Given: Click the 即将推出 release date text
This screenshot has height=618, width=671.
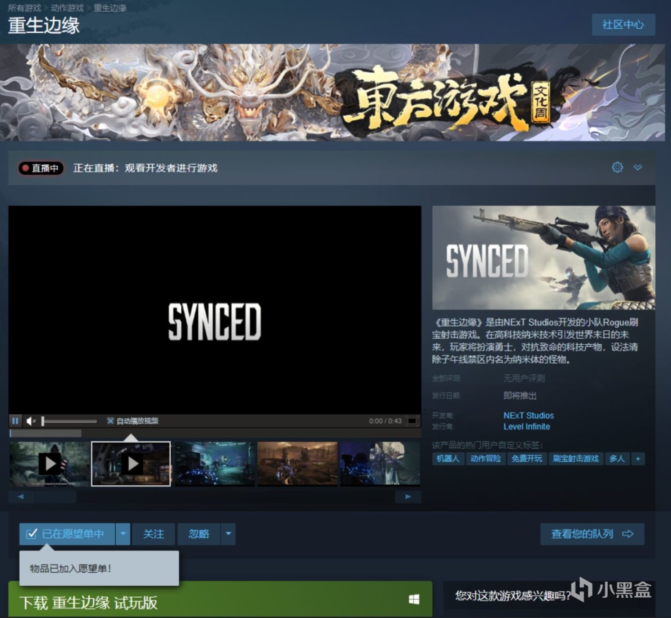Looking at the screenshot, I should tap(520, 395).
